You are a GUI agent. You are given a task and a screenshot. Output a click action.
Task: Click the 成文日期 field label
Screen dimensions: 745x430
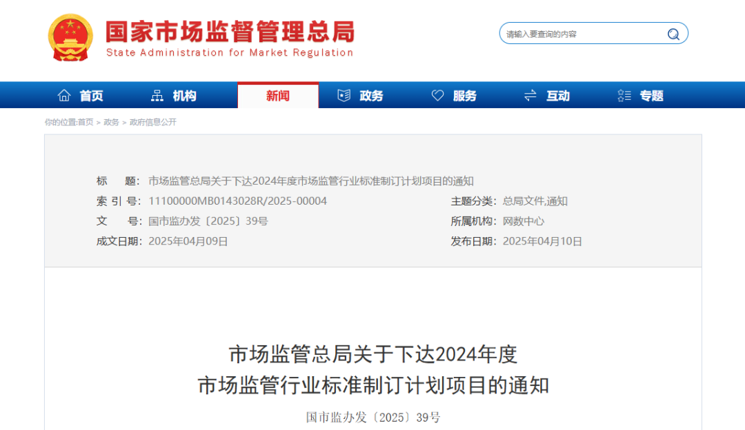pyautogui.click(x=119, y=241)
